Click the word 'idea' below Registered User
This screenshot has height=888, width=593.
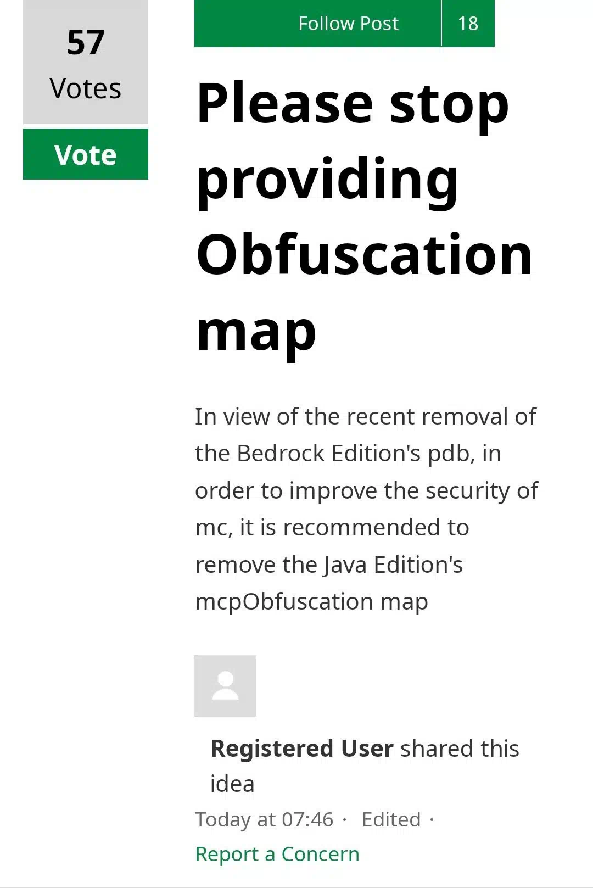pyautogui.click(x=232, y=784)
